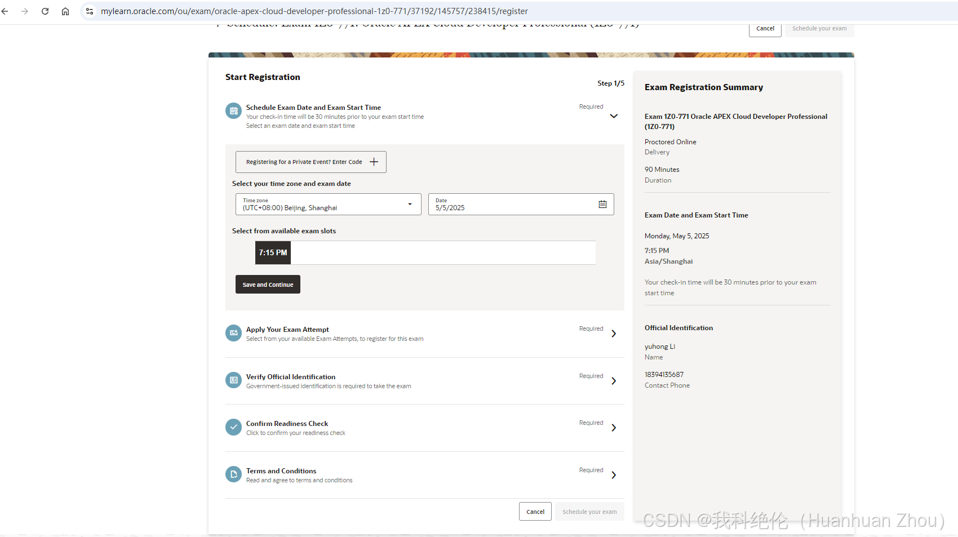Click Apply Your Exam Attempt step icon
Screen dimensions: 958x537
pos(233,333)
